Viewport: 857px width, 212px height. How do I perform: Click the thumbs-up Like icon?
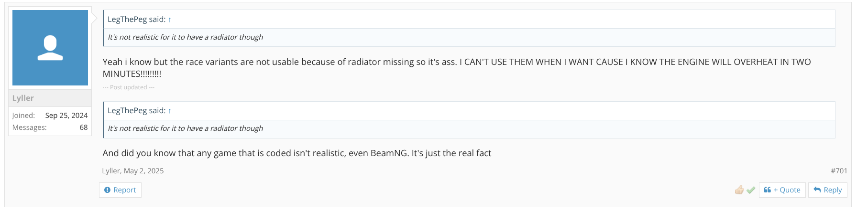click(x=739, y=190)
